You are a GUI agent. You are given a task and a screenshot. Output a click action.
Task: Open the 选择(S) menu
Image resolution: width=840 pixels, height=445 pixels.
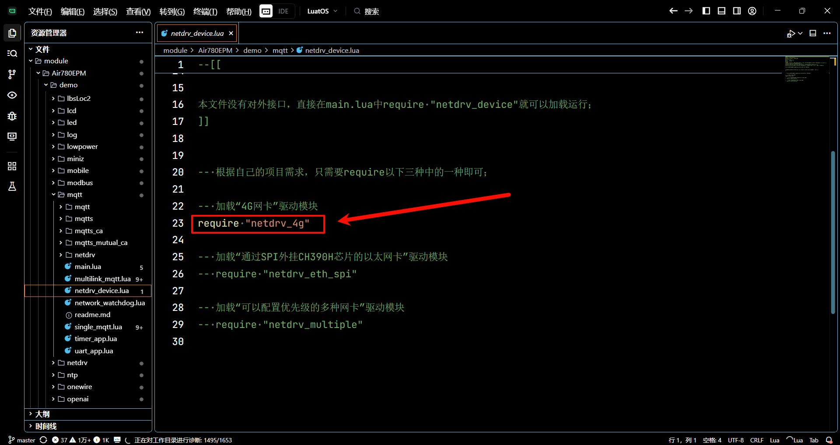point(105,11)
